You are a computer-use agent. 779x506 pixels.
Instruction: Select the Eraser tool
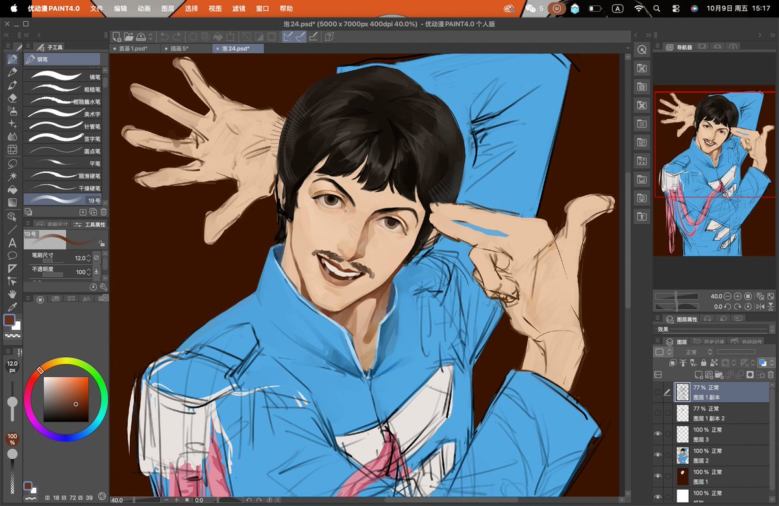click(x=12, y=97)
